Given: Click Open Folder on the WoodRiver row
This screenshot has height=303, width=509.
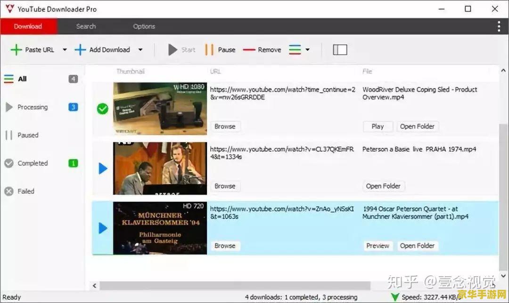Looking at the screenshot, I should click(417, 127).
